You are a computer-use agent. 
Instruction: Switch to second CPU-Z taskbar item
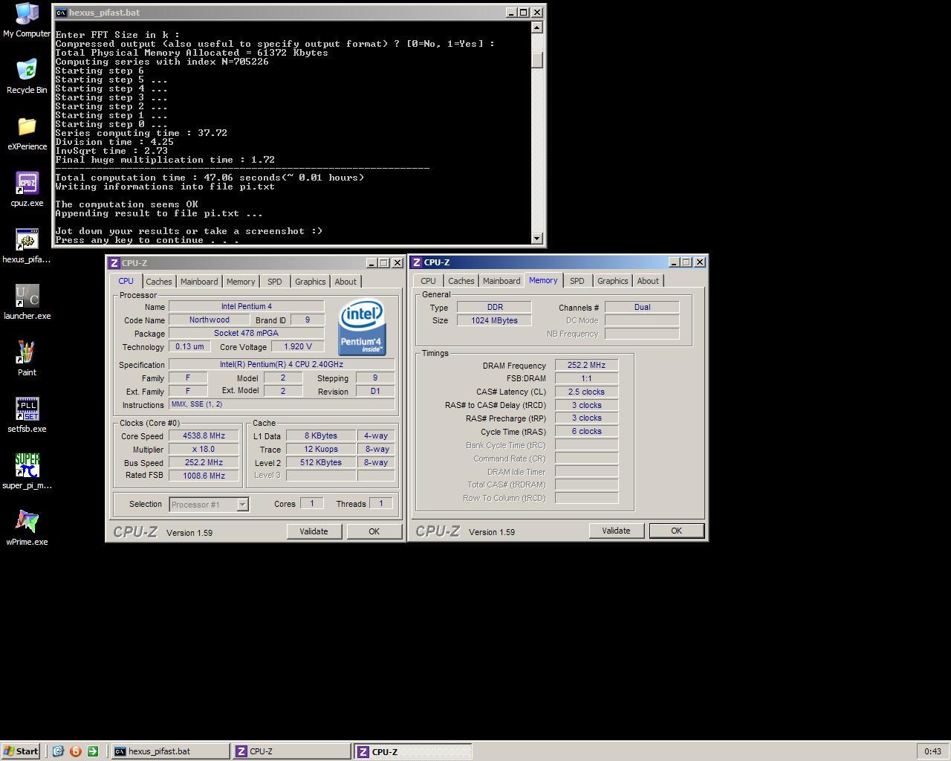pyautogui.click(x=413, y=751)
